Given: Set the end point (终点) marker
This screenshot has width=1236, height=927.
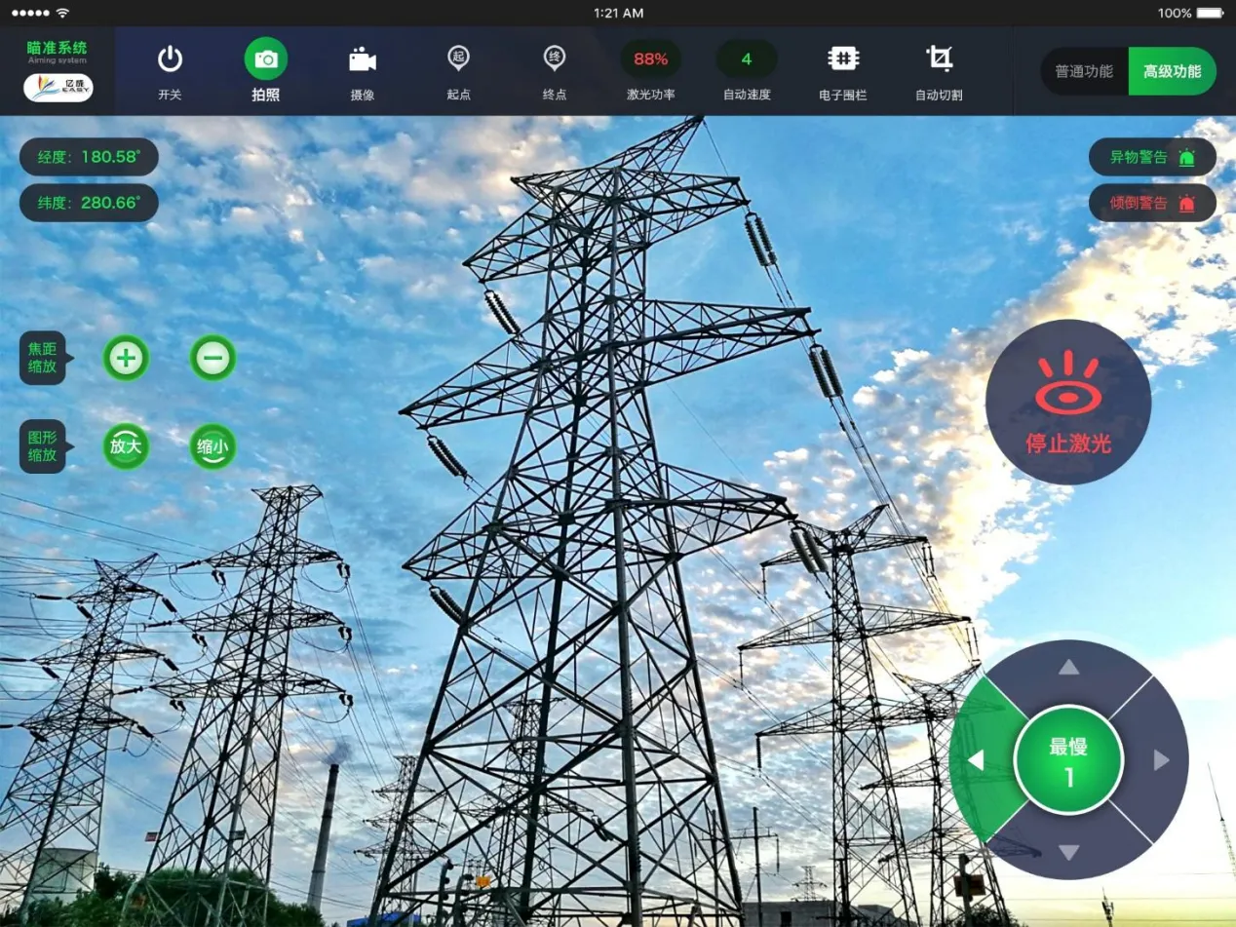Looking at the screenshot, I should point(554,59).
